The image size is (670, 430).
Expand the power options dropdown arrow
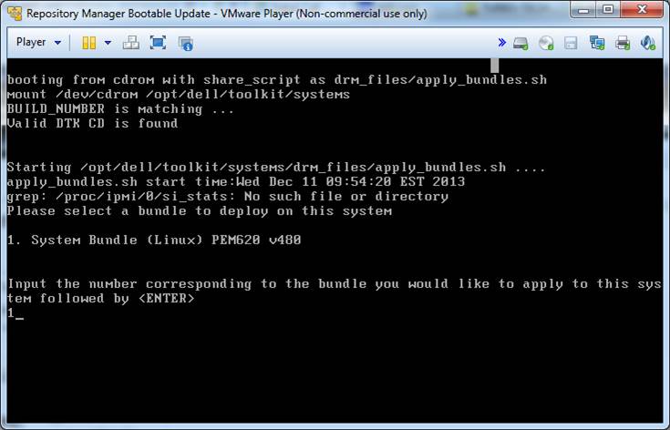point(108,43)
